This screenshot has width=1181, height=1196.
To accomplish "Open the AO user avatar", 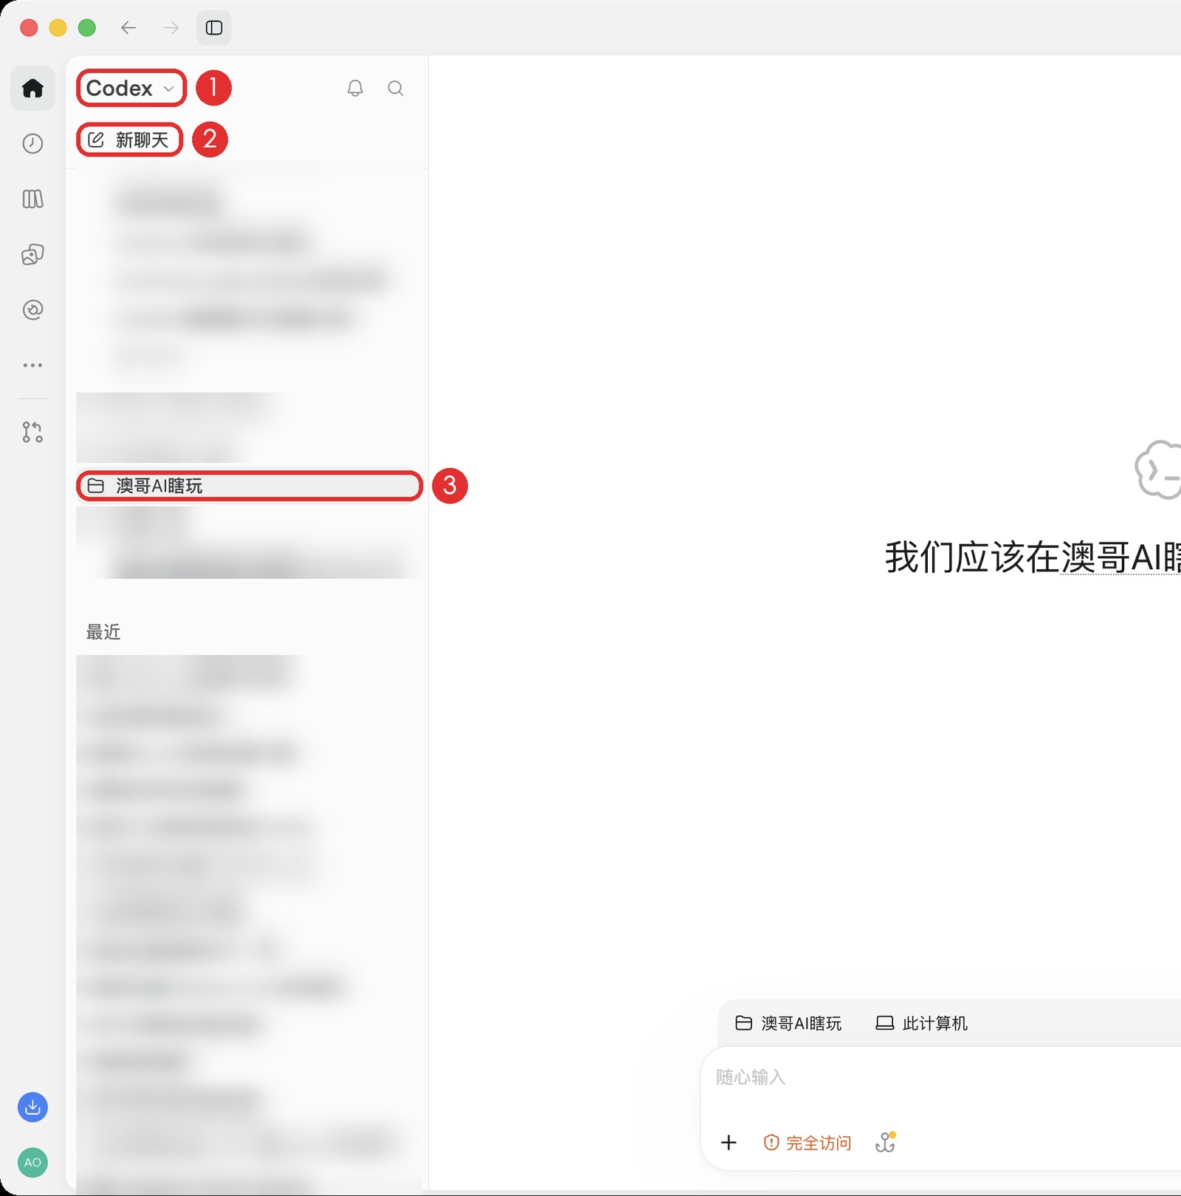I will click(32, 1163).
